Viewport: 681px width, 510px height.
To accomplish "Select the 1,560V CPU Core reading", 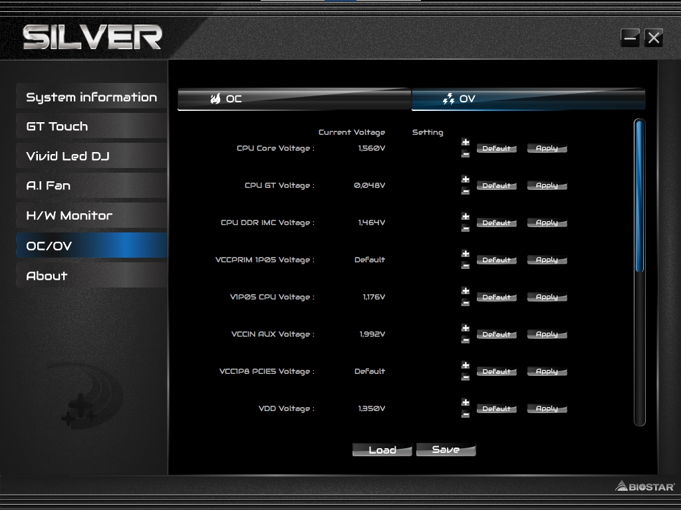I will (x=372, y=148).
